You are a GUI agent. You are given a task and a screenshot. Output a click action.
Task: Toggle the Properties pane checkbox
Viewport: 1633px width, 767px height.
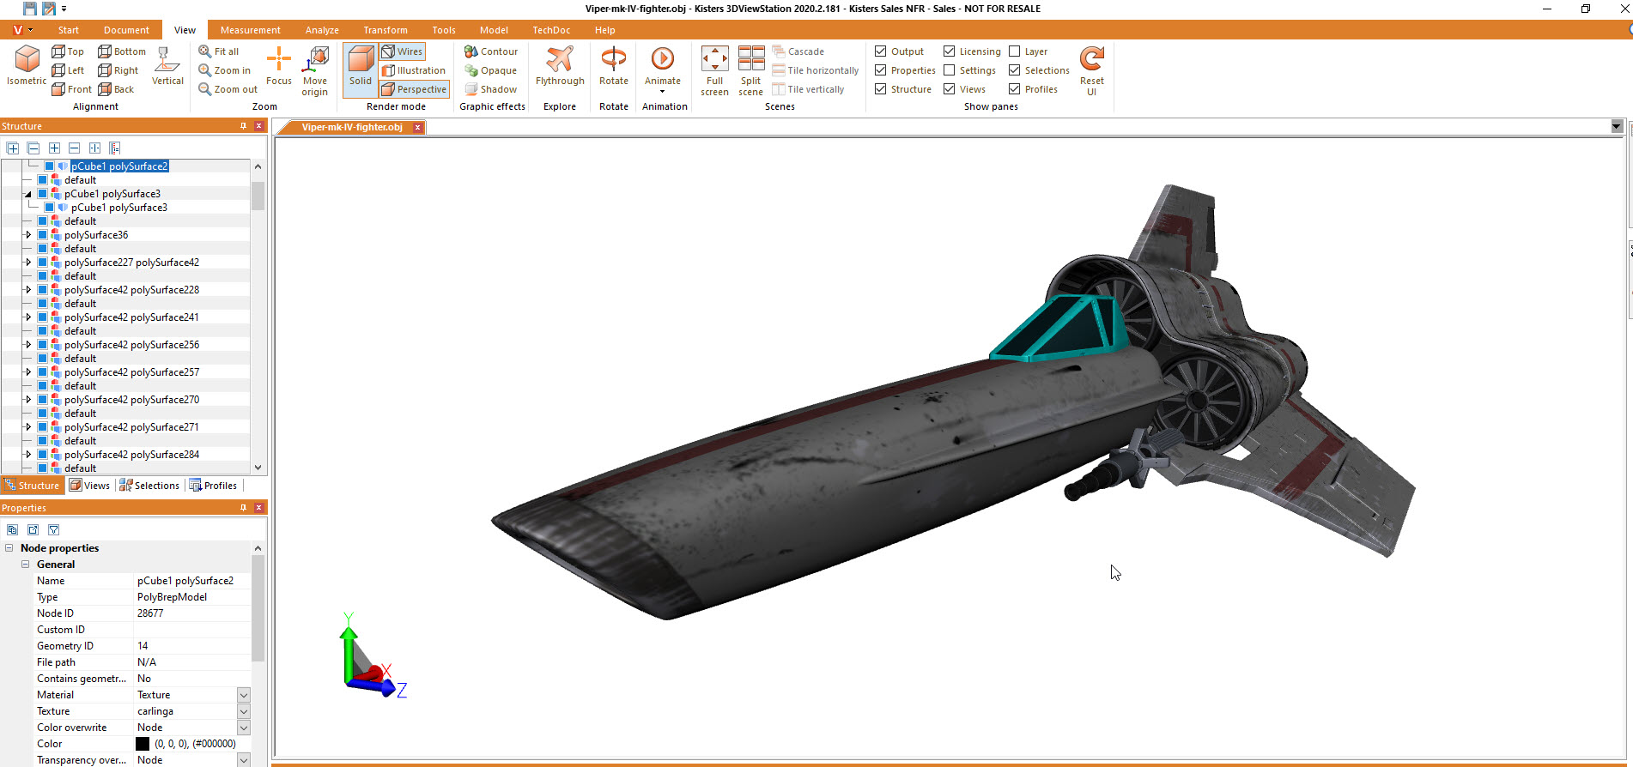click(881, 70)
